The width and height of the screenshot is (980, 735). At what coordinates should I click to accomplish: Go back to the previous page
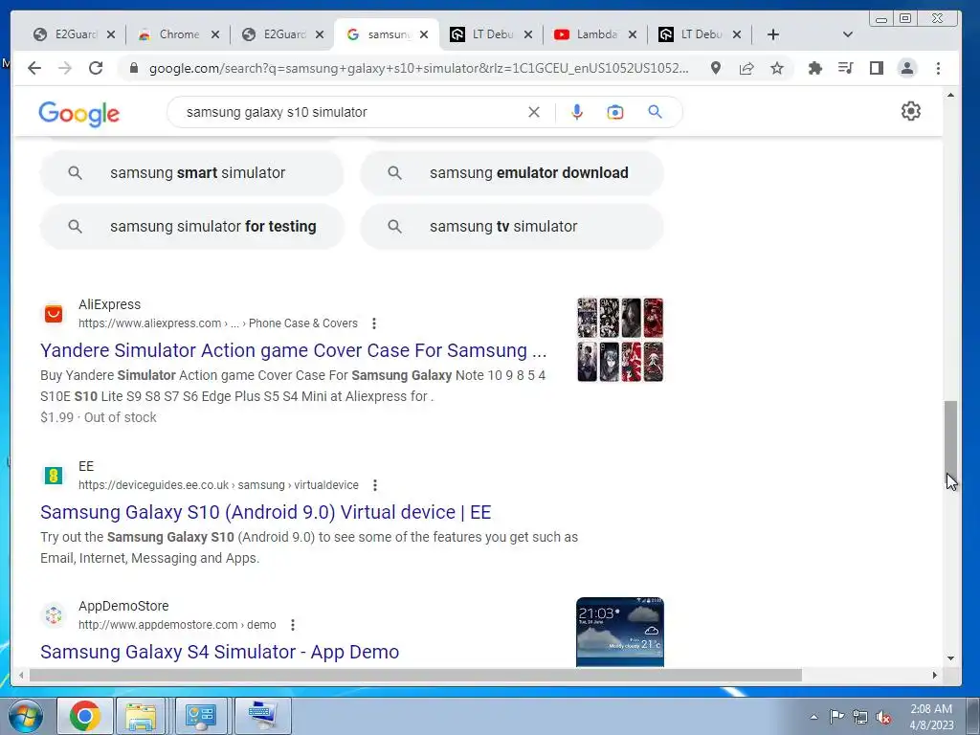pyautogui.click(x=34, y=68)
